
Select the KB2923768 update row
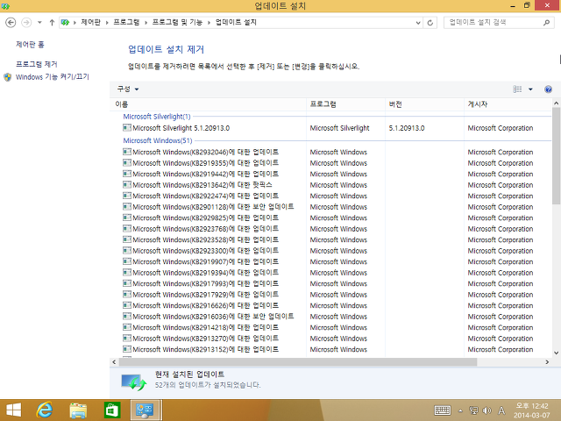click(x=330, y=228)
